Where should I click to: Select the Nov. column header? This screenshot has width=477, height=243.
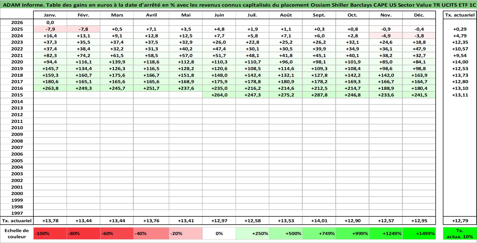click(386, 15)
